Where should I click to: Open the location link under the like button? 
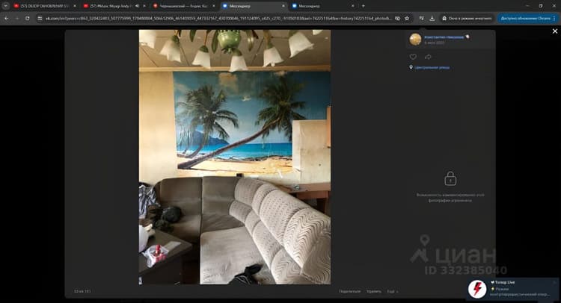click(432, 67)
